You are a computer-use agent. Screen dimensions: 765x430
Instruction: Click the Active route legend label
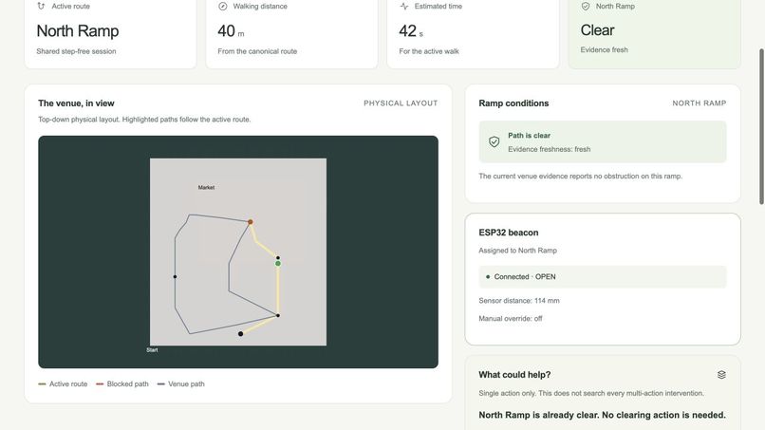[x=68, y=384]
